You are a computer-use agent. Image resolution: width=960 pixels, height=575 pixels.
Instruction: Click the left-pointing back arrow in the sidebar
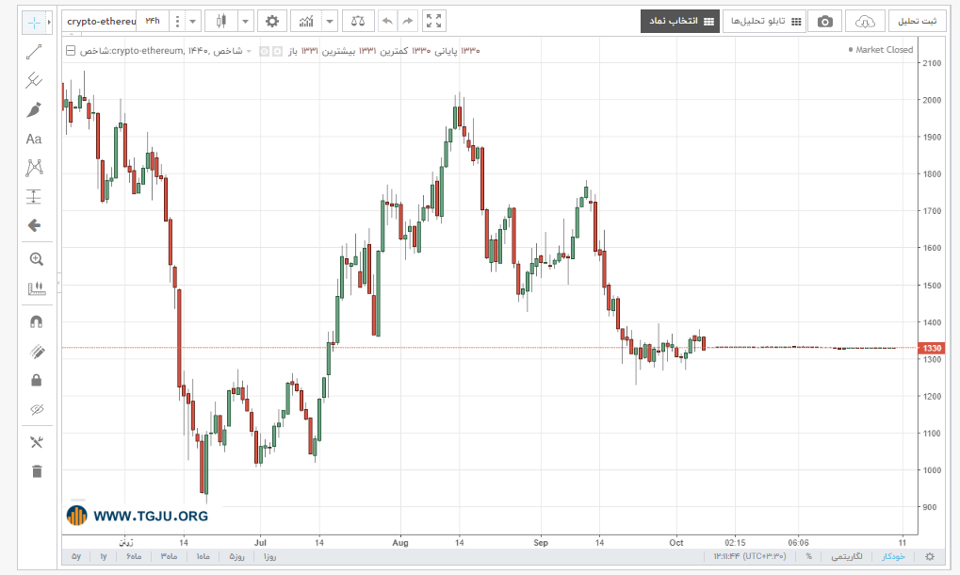34,225
